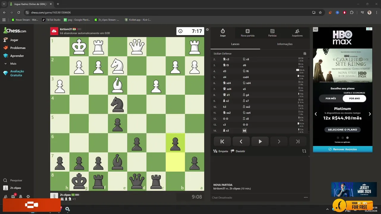The image size is (381, 214).
Task: Reload the page in the browser
Action: click(x=19, y=12)
